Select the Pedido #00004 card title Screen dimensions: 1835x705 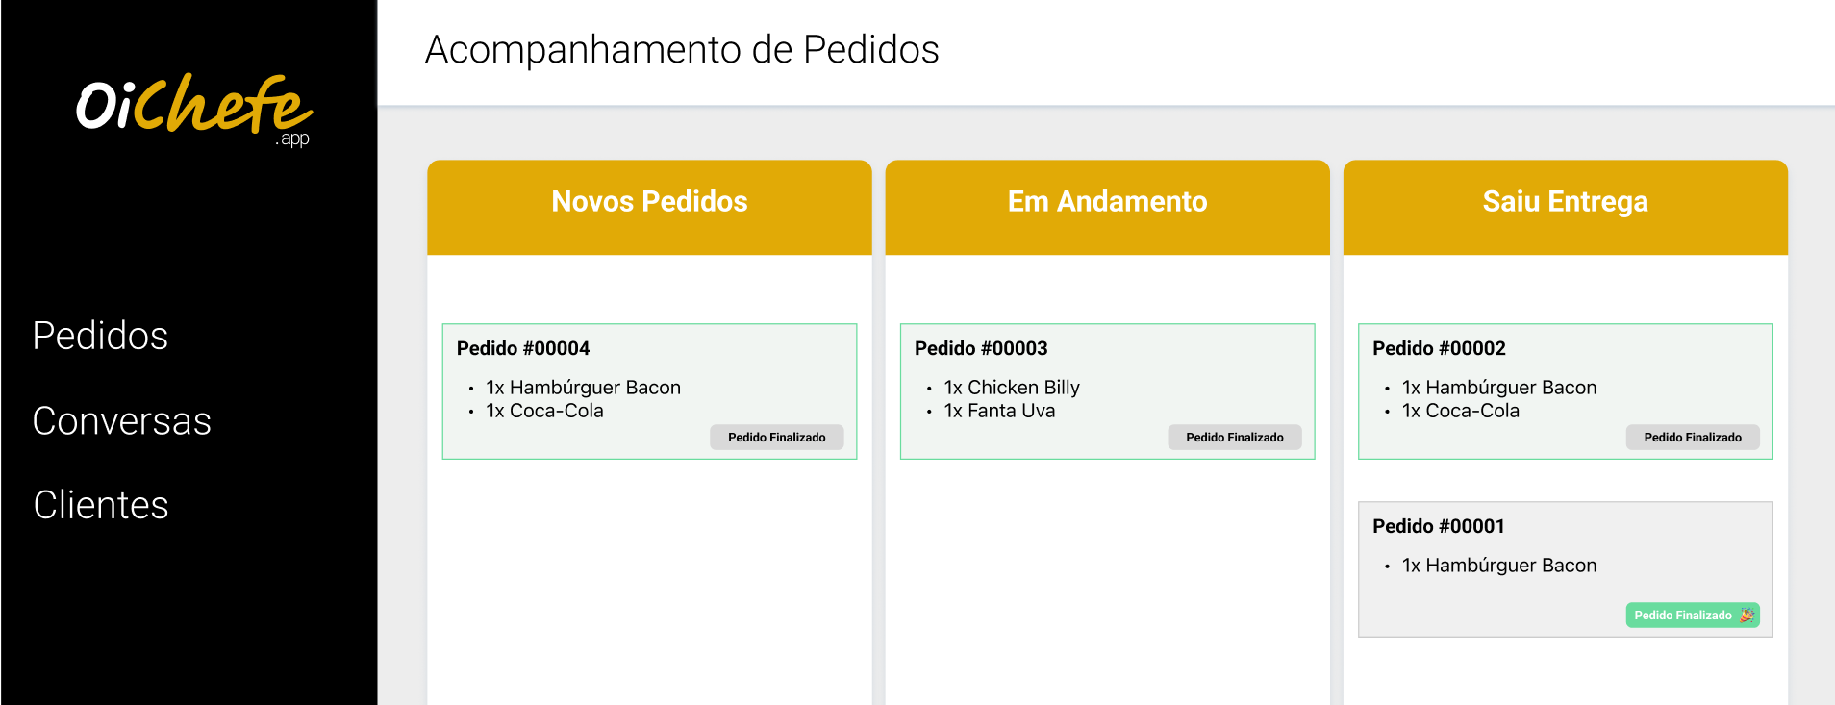tap(523, 348)
